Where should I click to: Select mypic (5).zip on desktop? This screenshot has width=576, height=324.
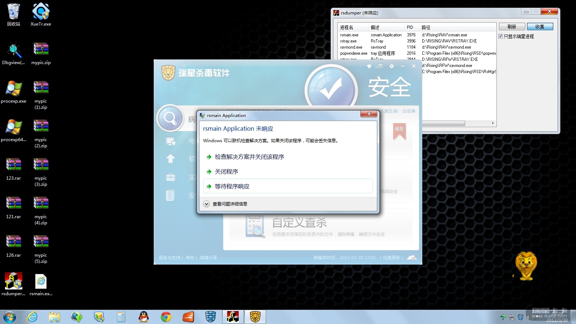click(x=41, y=249)
